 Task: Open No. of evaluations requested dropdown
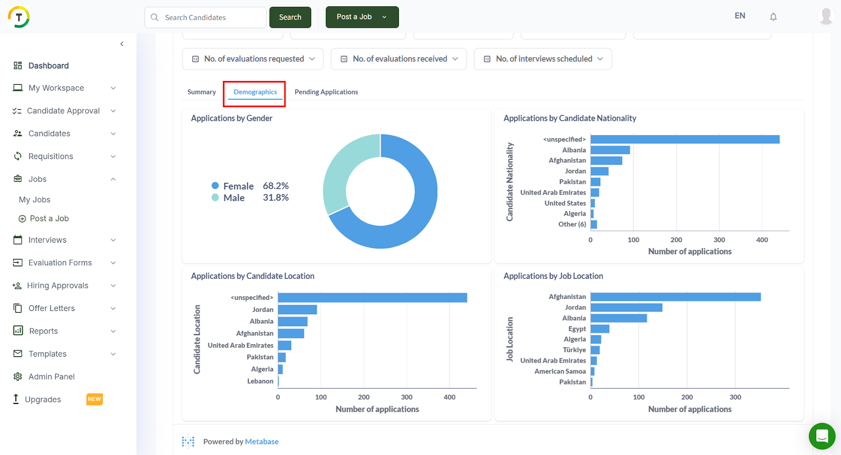point(253,59)
